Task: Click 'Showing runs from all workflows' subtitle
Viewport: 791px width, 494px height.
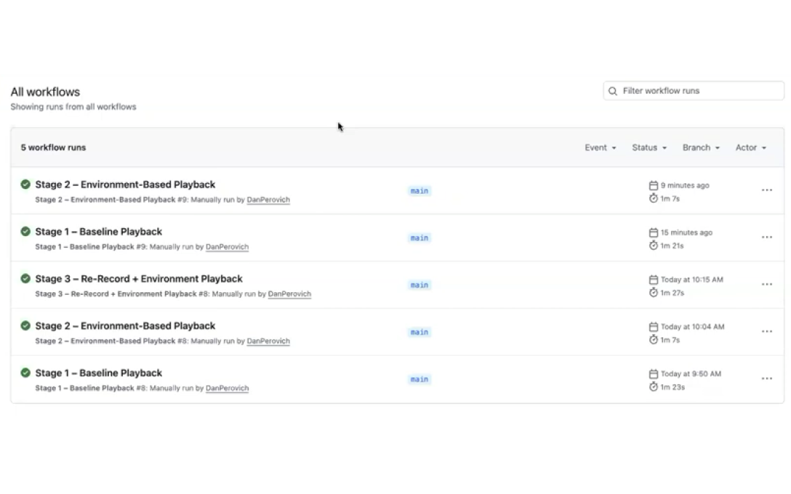Action: coord(73,107)
